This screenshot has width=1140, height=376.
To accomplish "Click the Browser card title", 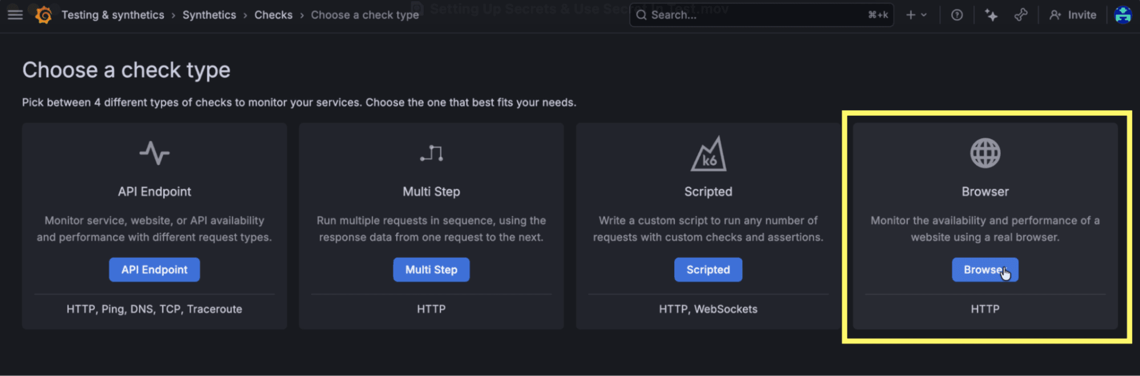I will point(985,192).
